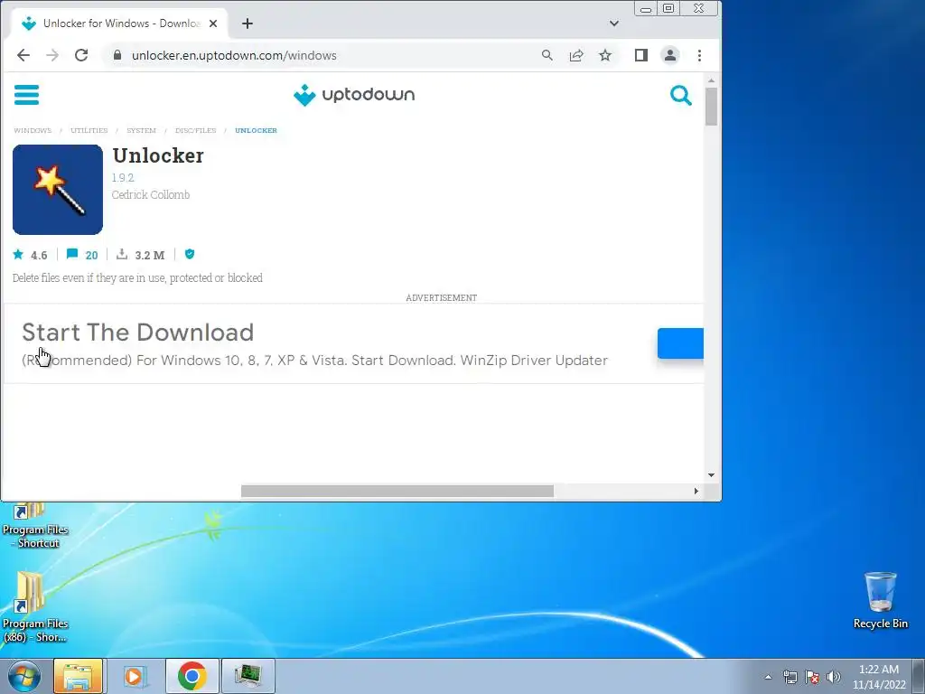925x694 pixels.
Task: Click the vertical scrollbar thumb
Action: coord(711,107)
